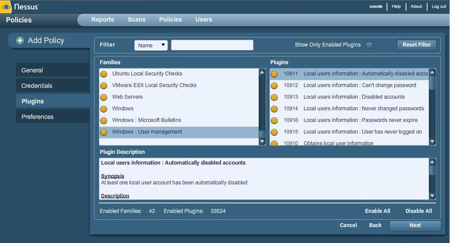Toggle enable circle for plugin 10911
This screenshot has width=450, height=243.
tap(274, 74)
